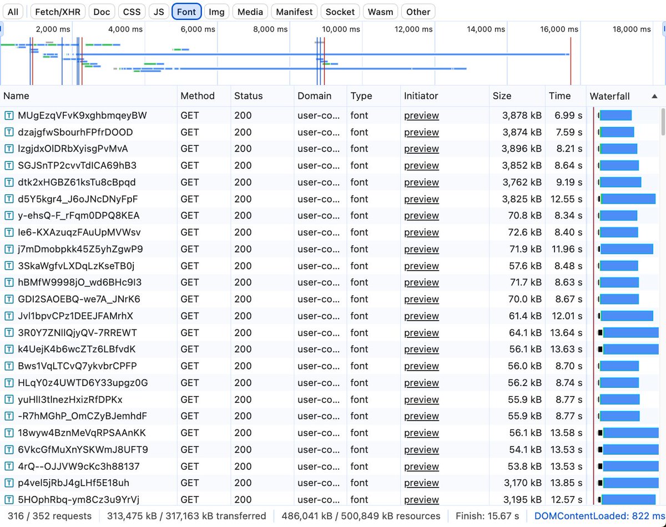Filter requests by JS type
The image size is (666, 527).
point(159,12)
